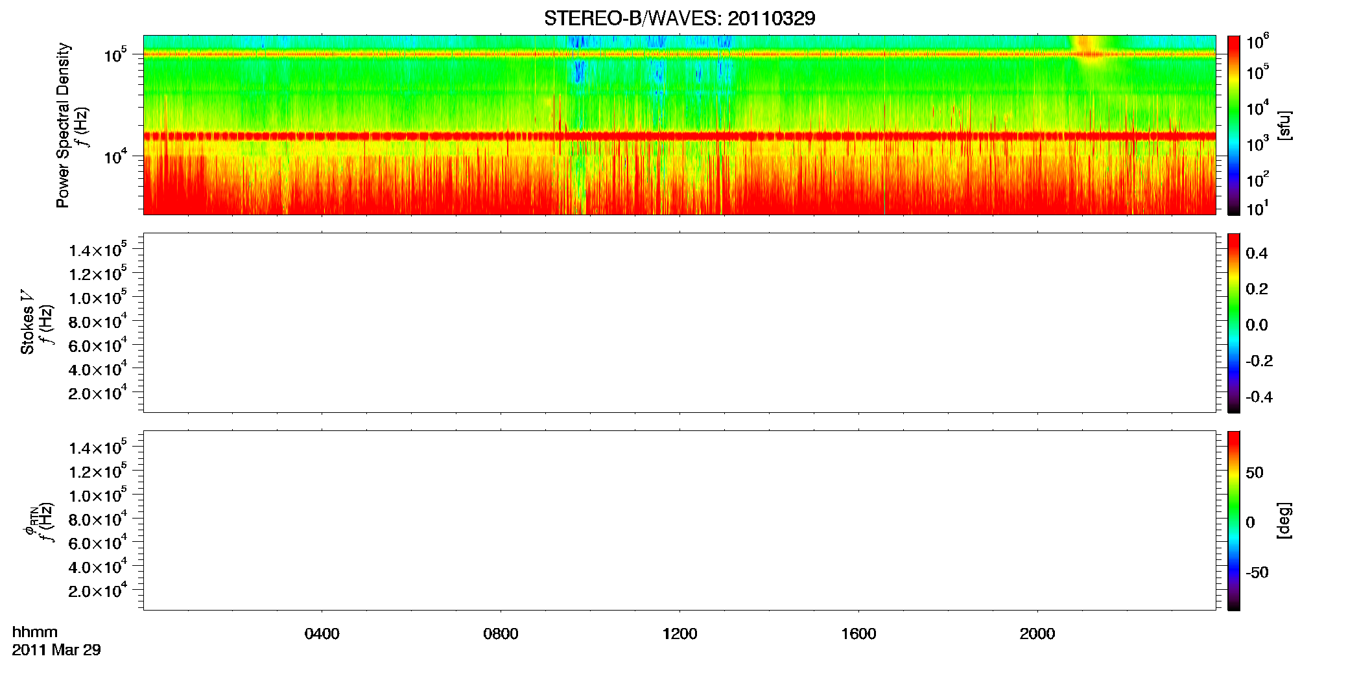Image resolution: width=1359 pixels, height=700 pixels.
Task: Click the red 16 kHz emission band
Action: pyautogui.click(x=679, y=136)
